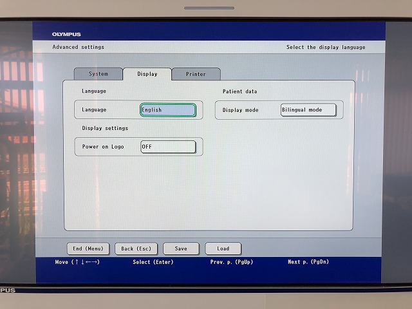Click the 'Prev. p. (PgUp)' hint

tap(232, 262)
